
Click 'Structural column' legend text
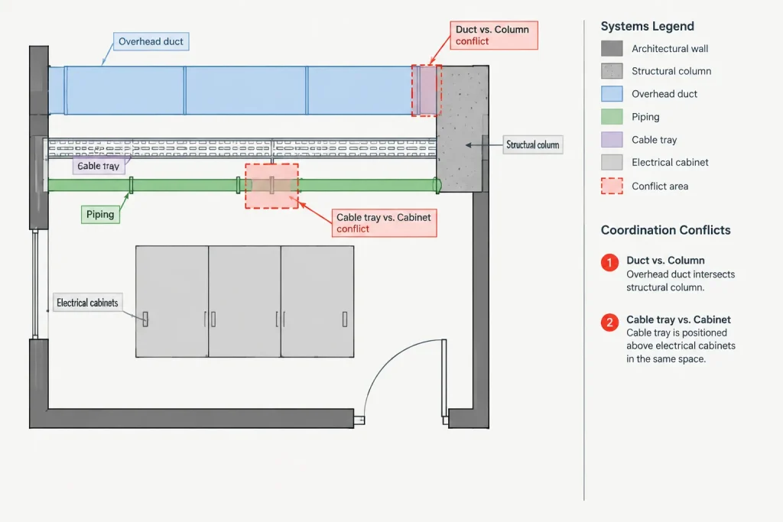(x=671, y=71)
